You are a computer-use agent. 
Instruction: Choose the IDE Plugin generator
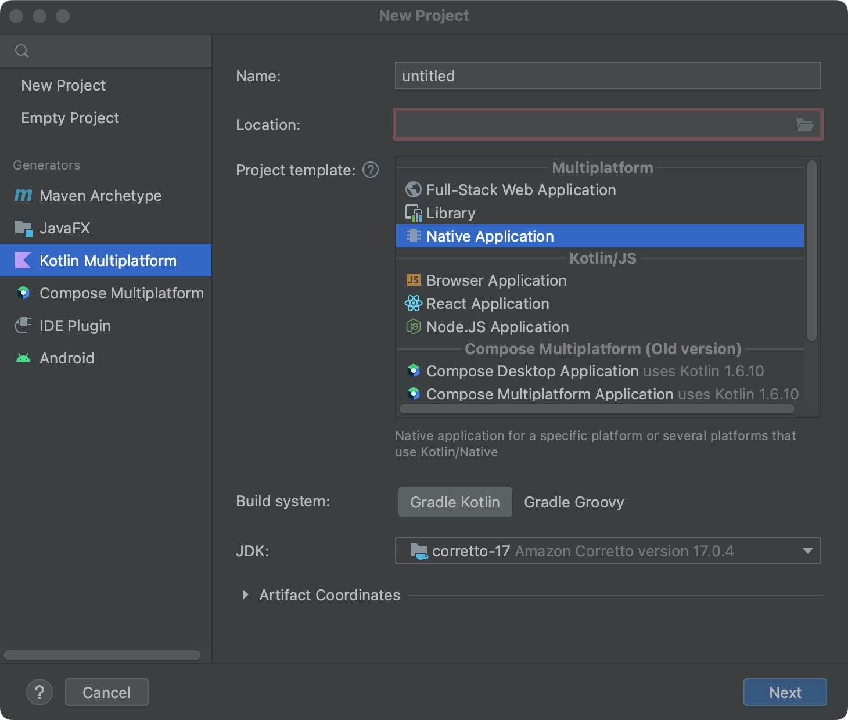106,326
